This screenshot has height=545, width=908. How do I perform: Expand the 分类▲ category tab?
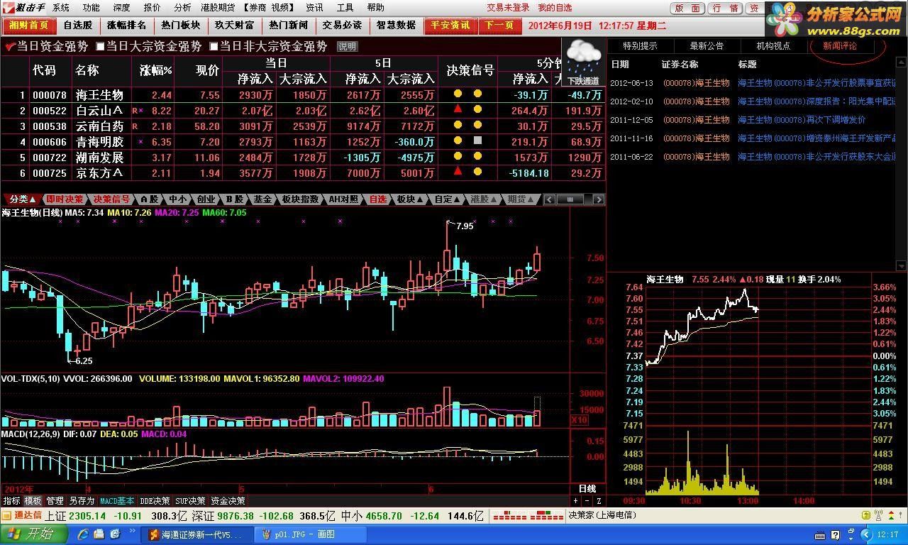tap(22, 199)
